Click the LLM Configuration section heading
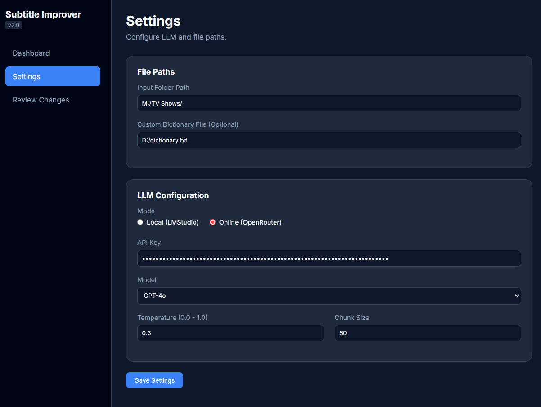 (173, 195)
